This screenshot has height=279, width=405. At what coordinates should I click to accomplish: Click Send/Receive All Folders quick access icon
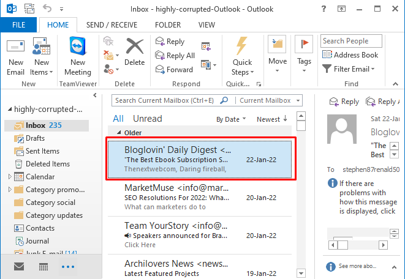(29, 9)
